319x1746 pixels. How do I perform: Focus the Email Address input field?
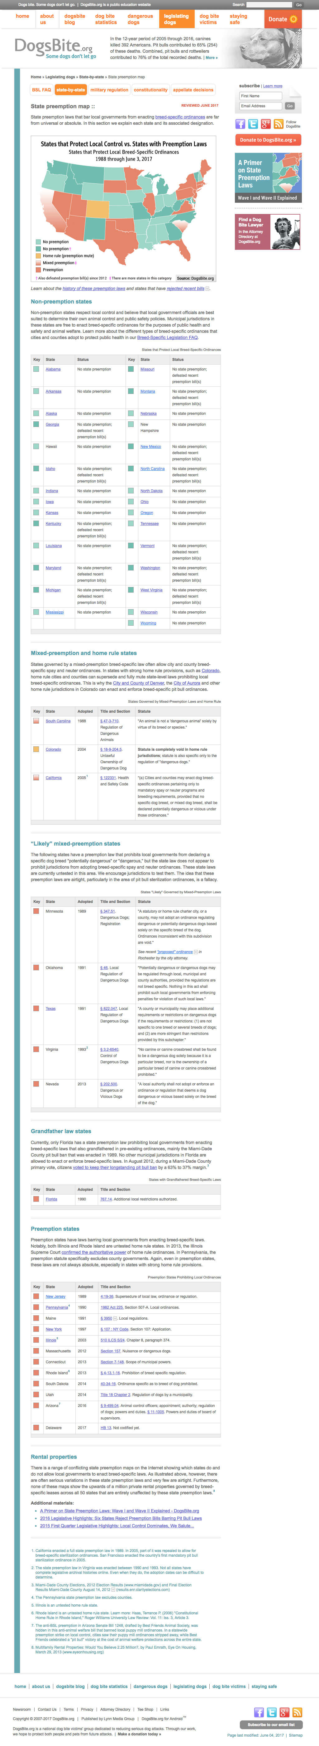[261, 106]
